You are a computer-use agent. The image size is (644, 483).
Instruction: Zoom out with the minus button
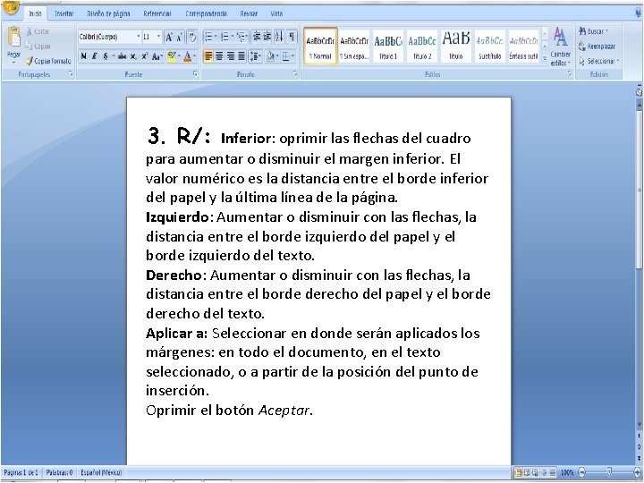tap(581, 472)
